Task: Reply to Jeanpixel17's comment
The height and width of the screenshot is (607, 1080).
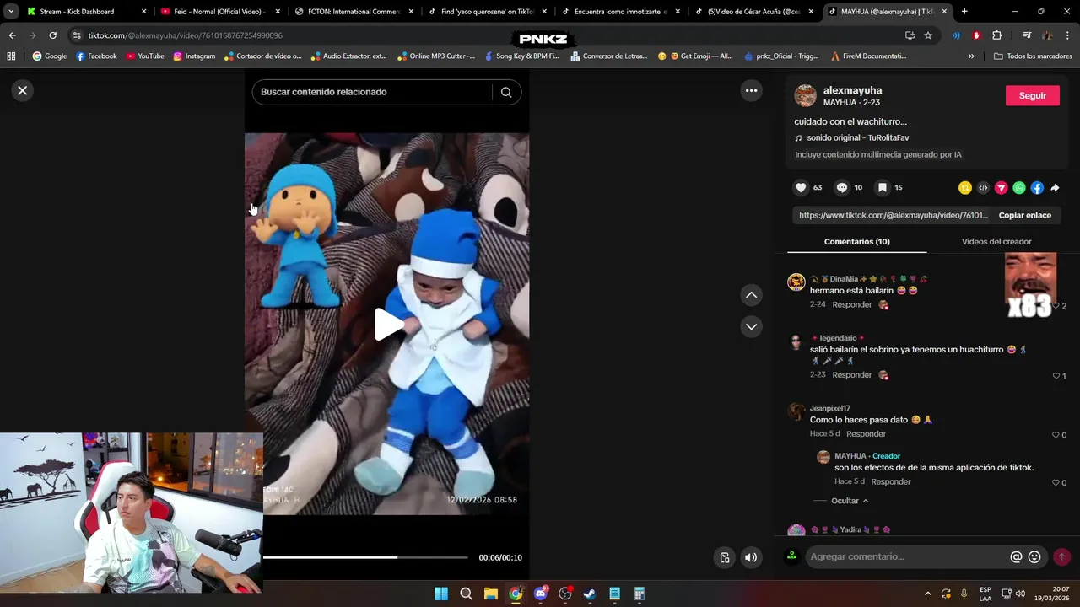Action: (866, 433)
